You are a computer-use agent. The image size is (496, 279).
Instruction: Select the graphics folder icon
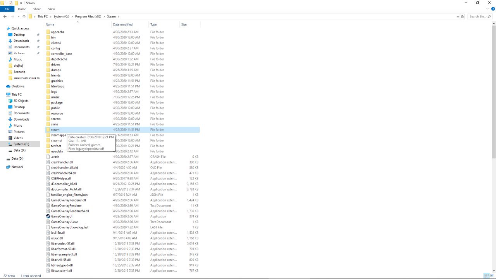[x=48, y=81]
